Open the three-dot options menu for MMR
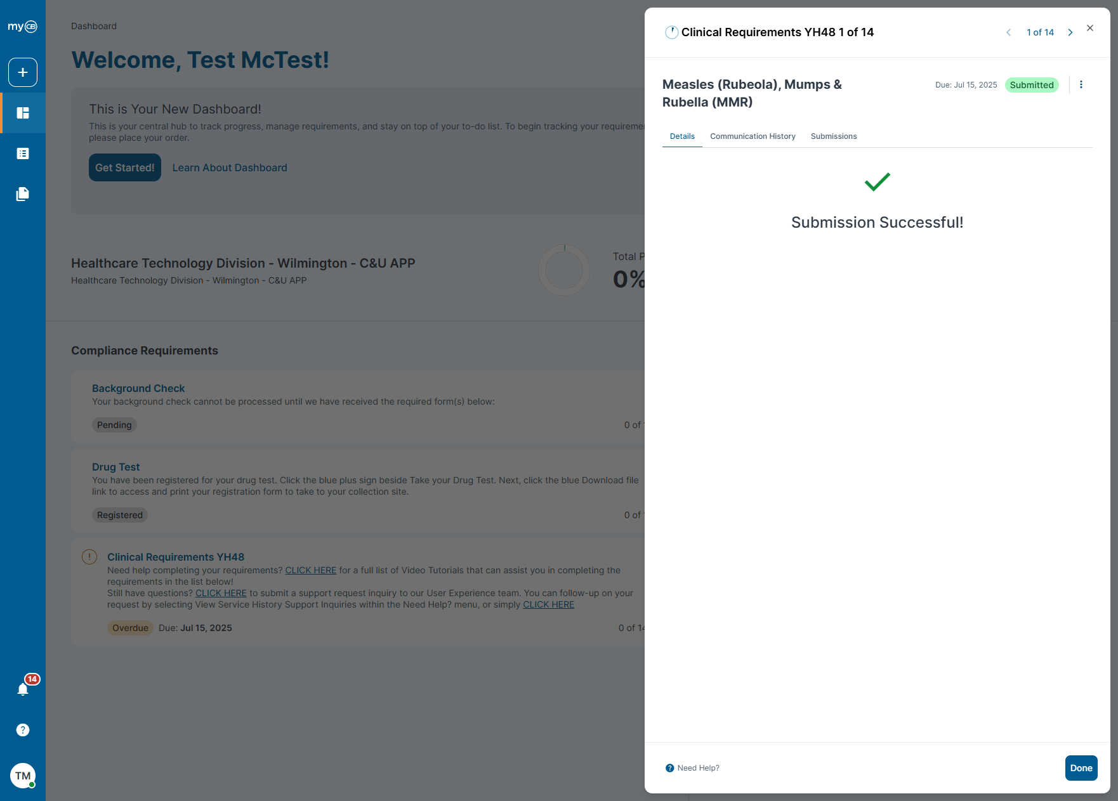Image resolution: width=1118 pixels, height=801 pixels. click(x=1081, y=84)
